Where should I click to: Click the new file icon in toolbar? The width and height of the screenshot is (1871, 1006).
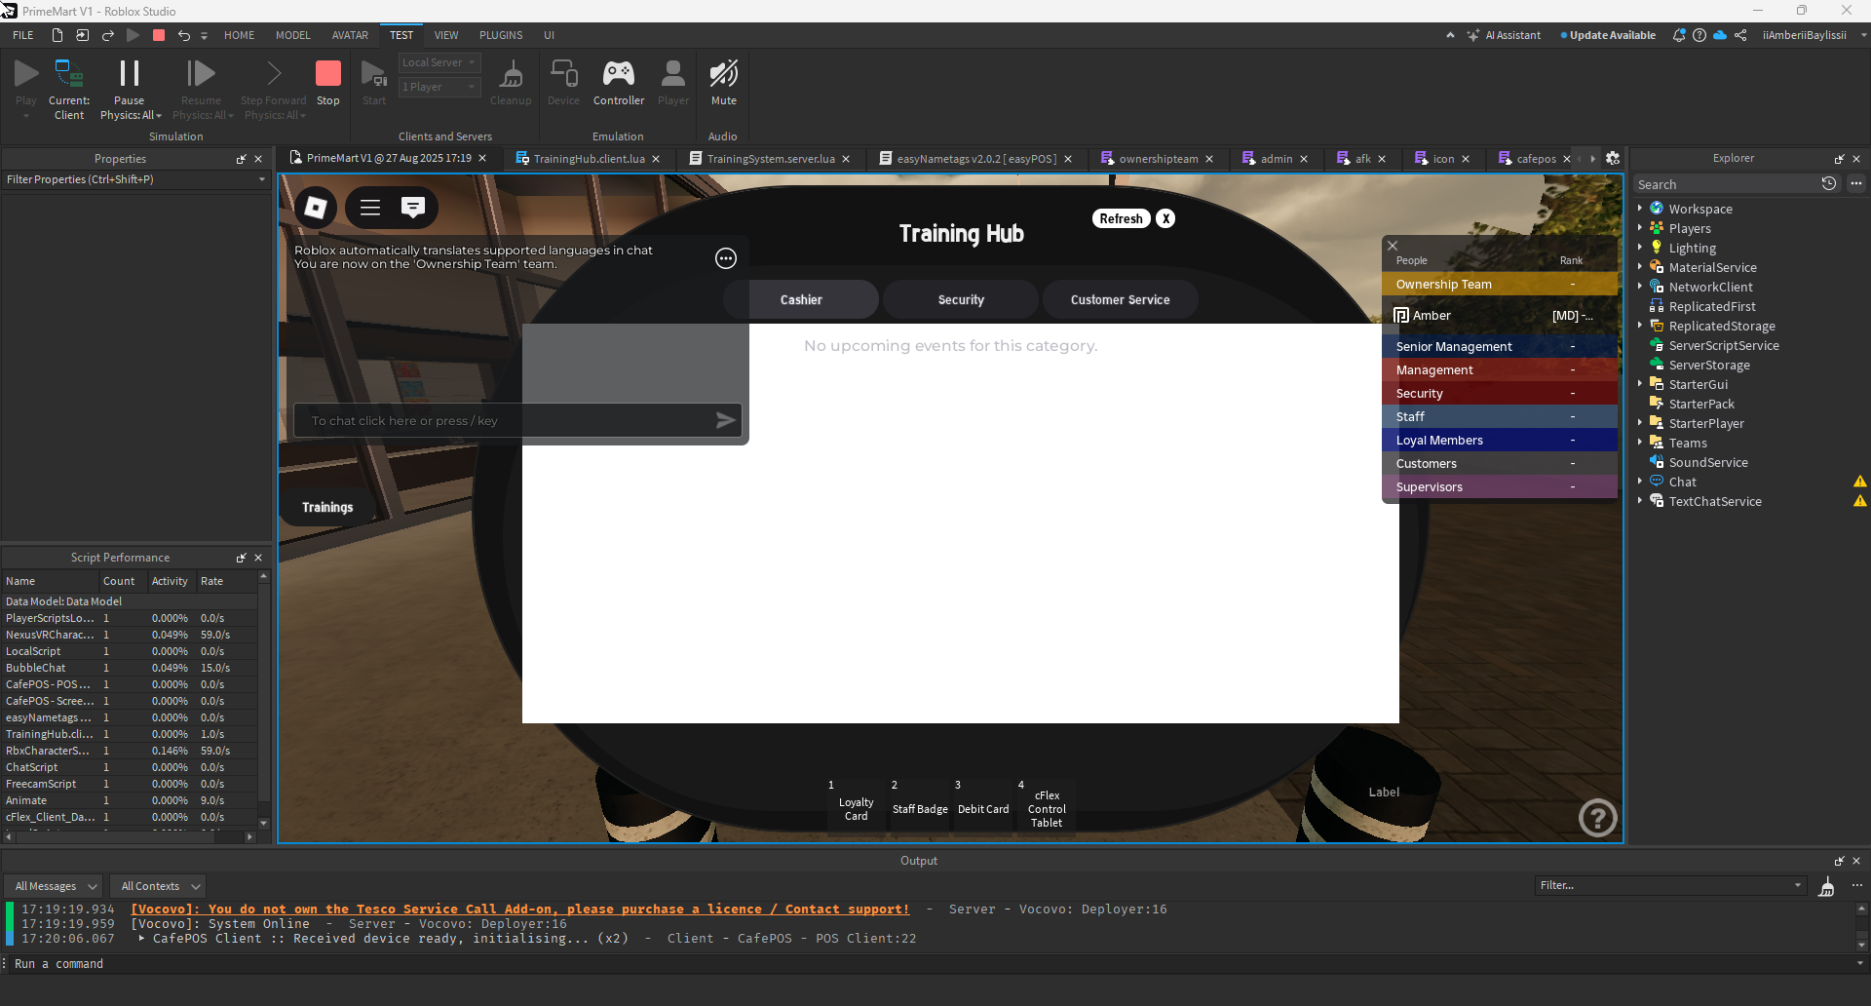coord(57,35)
